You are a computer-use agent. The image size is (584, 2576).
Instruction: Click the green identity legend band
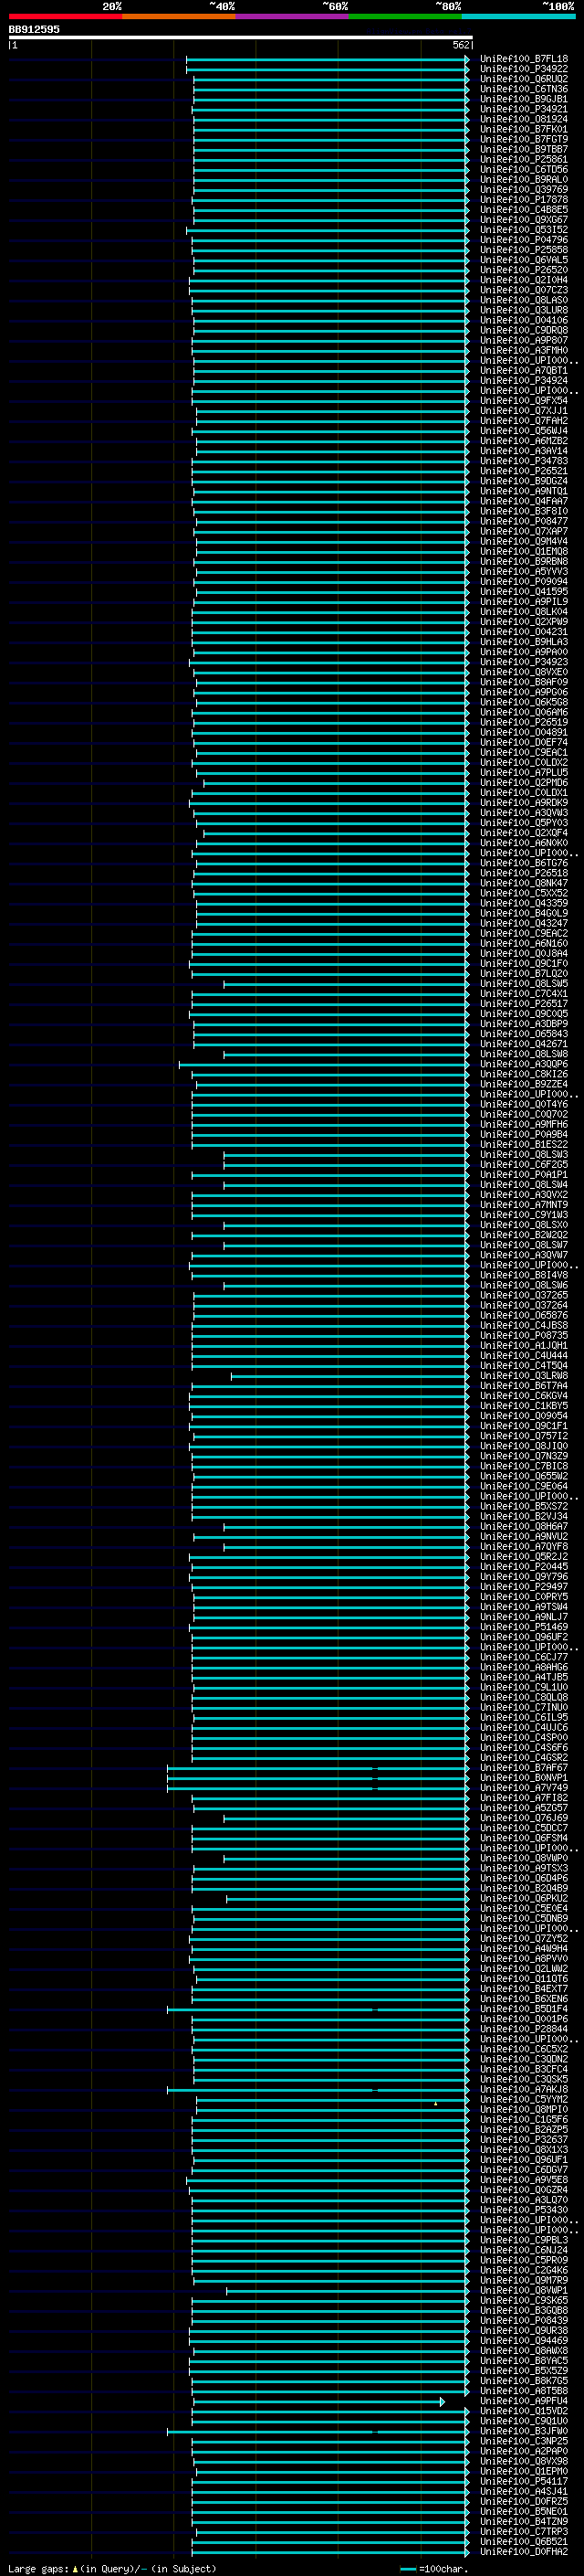coord(405,16)
